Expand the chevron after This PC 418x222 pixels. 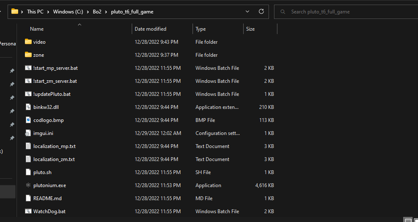tap(49, 12)
